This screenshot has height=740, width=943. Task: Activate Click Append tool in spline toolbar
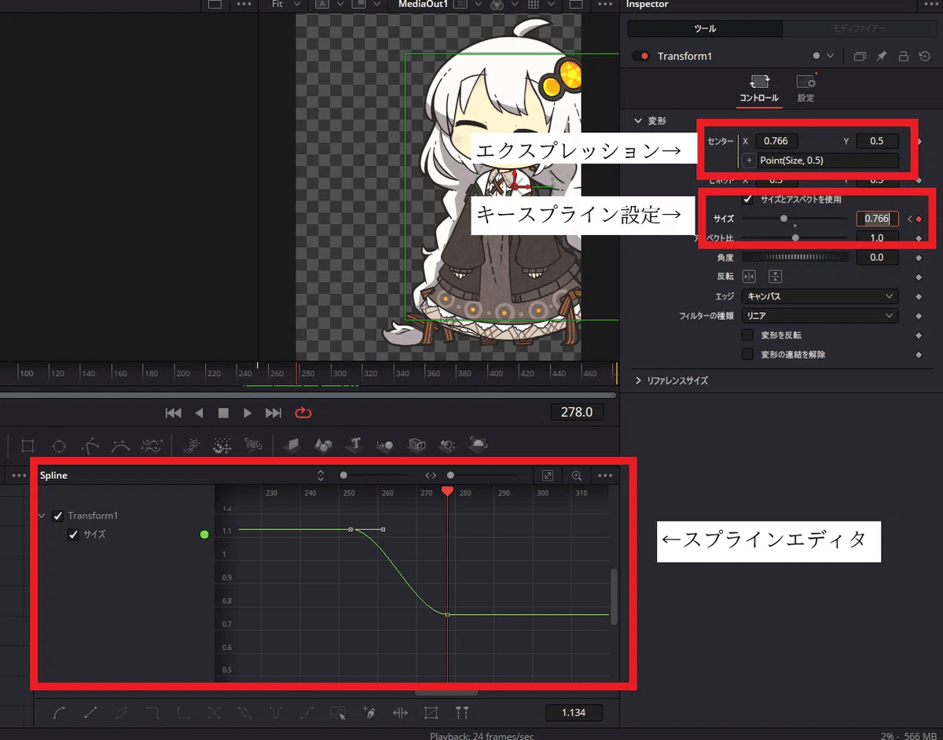(x=369, y=713)
